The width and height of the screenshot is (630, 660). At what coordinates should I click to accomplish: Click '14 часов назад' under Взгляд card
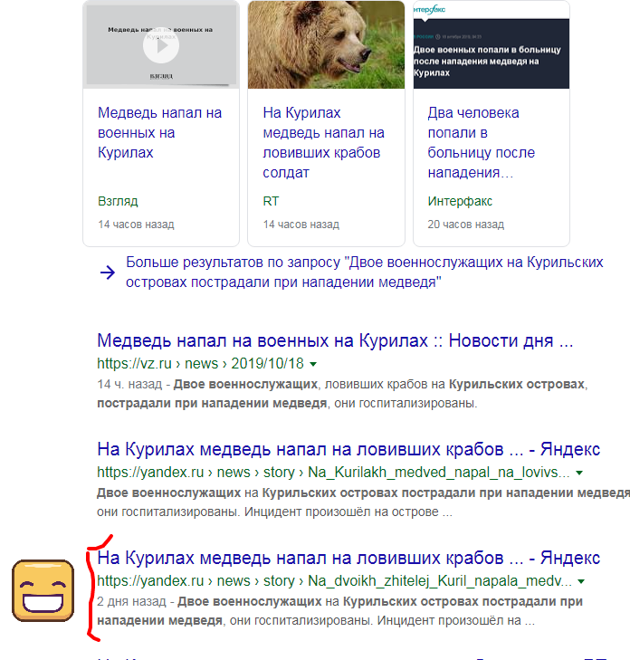(136, 225)
